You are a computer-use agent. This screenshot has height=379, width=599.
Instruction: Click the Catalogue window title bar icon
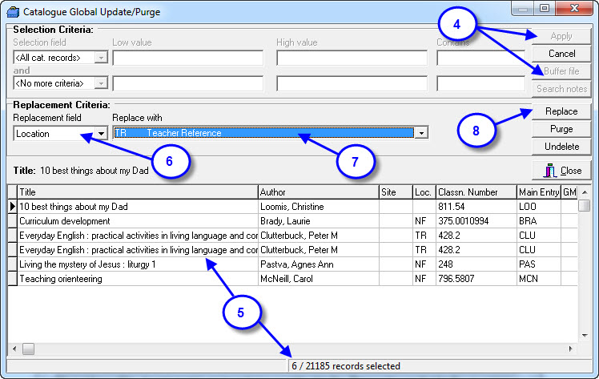[13, 10]
